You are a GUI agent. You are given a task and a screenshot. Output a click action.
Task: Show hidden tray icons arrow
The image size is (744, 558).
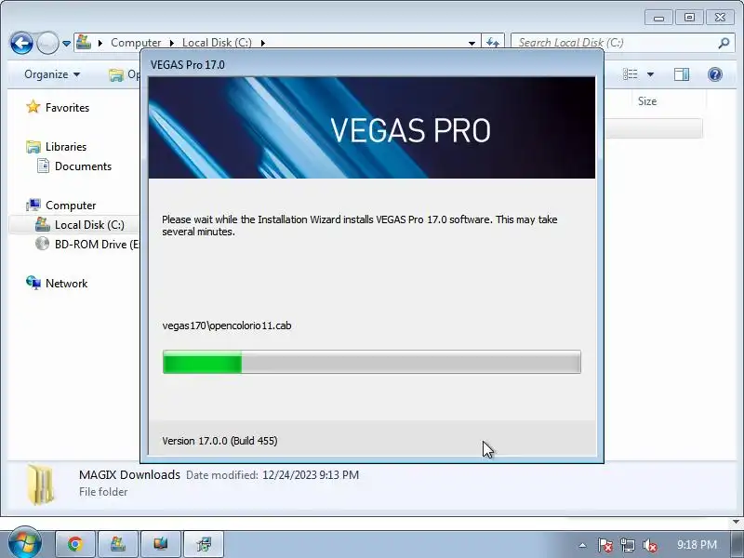tap(582, 545)
